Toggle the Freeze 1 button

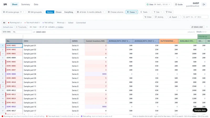coord(132,12)
